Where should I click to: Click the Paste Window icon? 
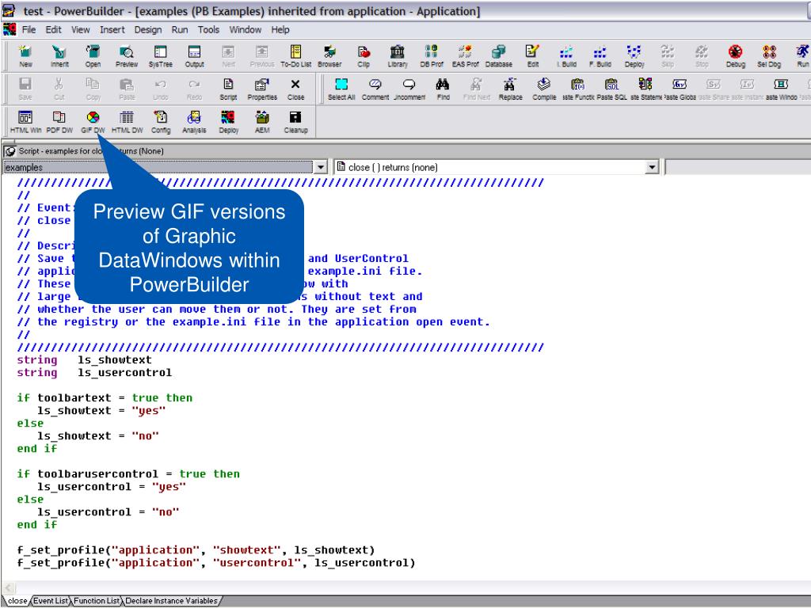point(781,89)
